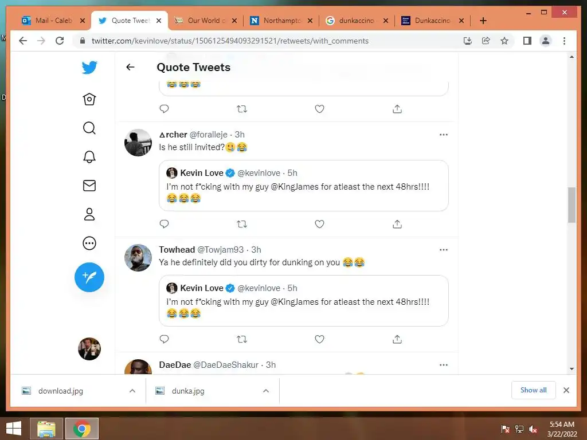Switch to the Mail - Caleb tab
The image size is (587, 440).
(53, 21)
